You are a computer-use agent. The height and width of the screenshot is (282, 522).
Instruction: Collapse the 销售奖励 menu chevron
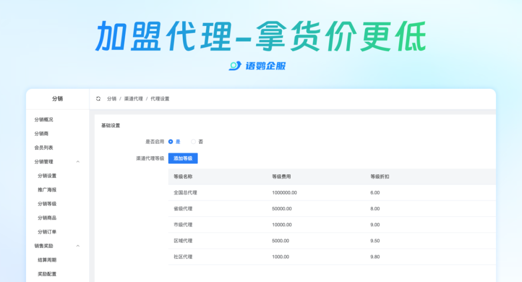point(78,246)
